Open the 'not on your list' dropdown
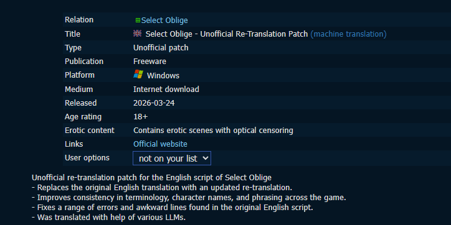The width and height of the screenshot is (451, 225). coord(172,158)
